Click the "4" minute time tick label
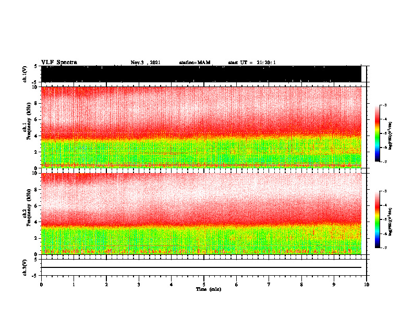Viewport: 413px width, 319px height. (x=172, y=285)
